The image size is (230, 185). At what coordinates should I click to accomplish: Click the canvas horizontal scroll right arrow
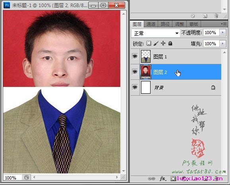(x=117, y=177)
